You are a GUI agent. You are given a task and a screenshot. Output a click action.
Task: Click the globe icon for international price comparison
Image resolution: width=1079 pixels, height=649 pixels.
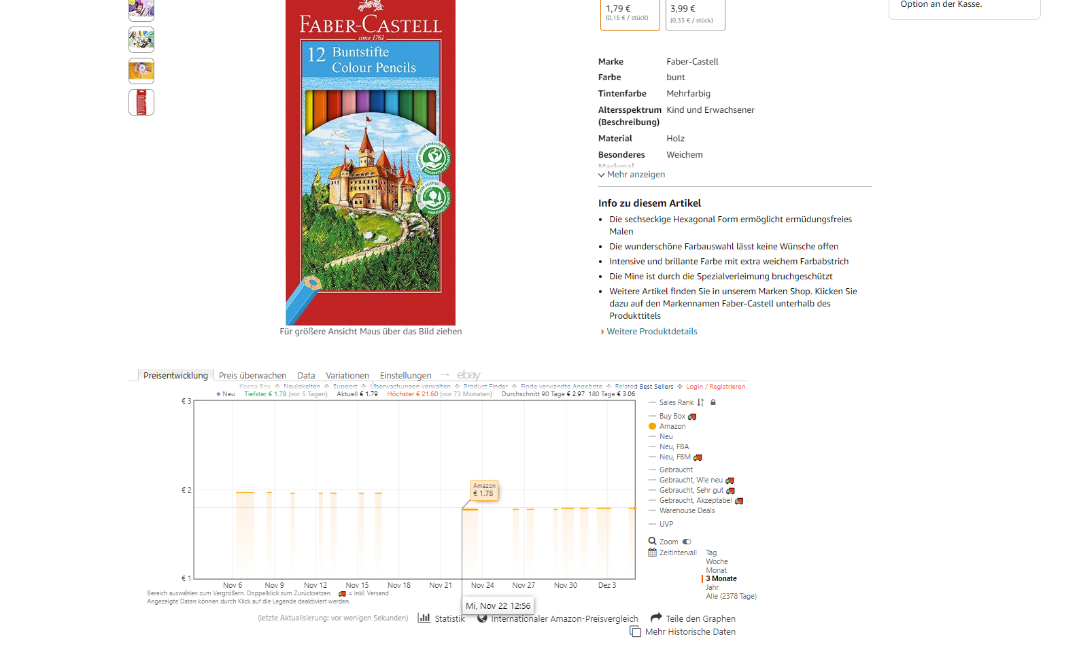pos(482,618)
